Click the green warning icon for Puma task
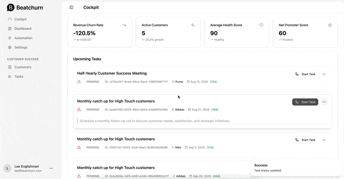 tap(79, 82)
